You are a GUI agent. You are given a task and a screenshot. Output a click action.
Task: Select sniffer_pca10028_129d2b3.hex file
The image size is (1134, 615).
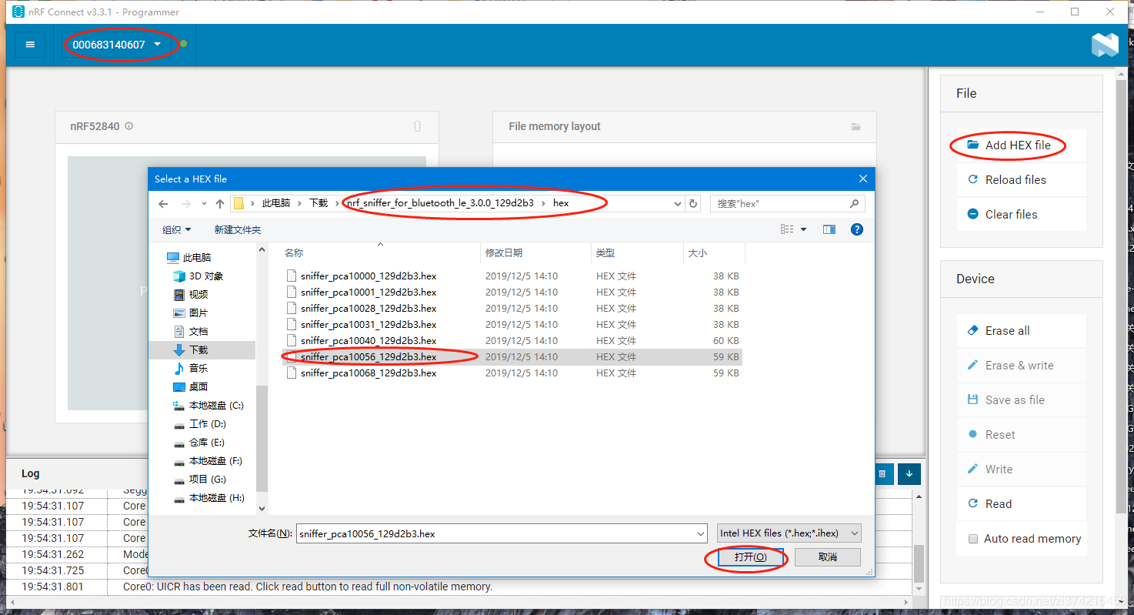[x=369, y=308]
